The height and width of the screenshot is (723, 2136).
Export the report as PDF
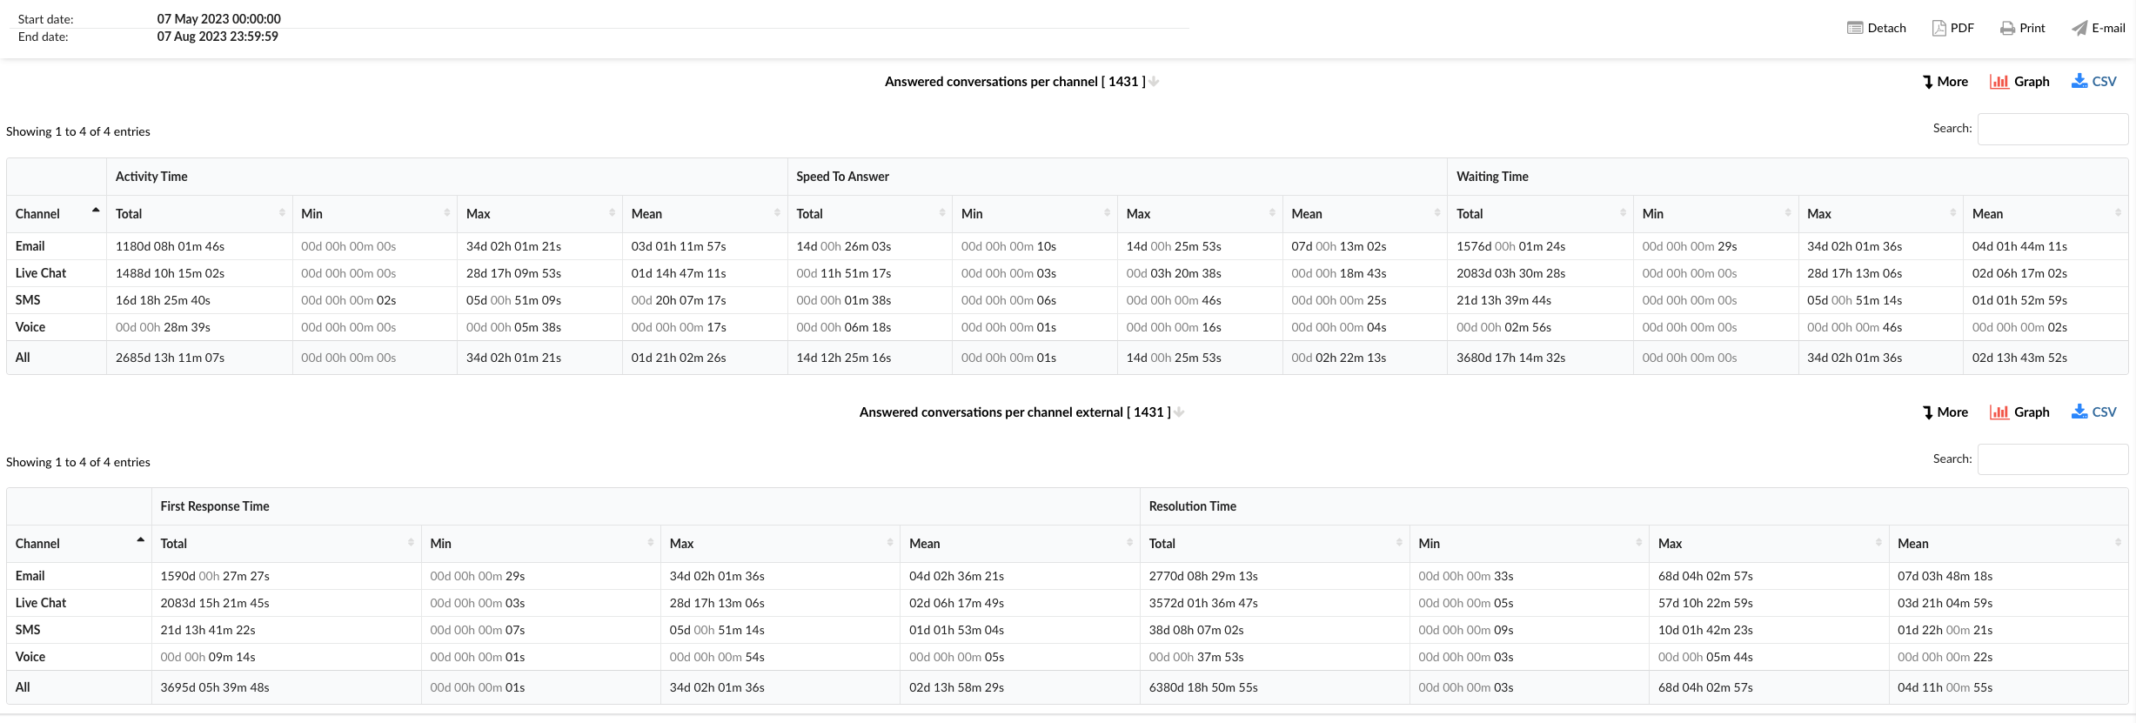1952,28
